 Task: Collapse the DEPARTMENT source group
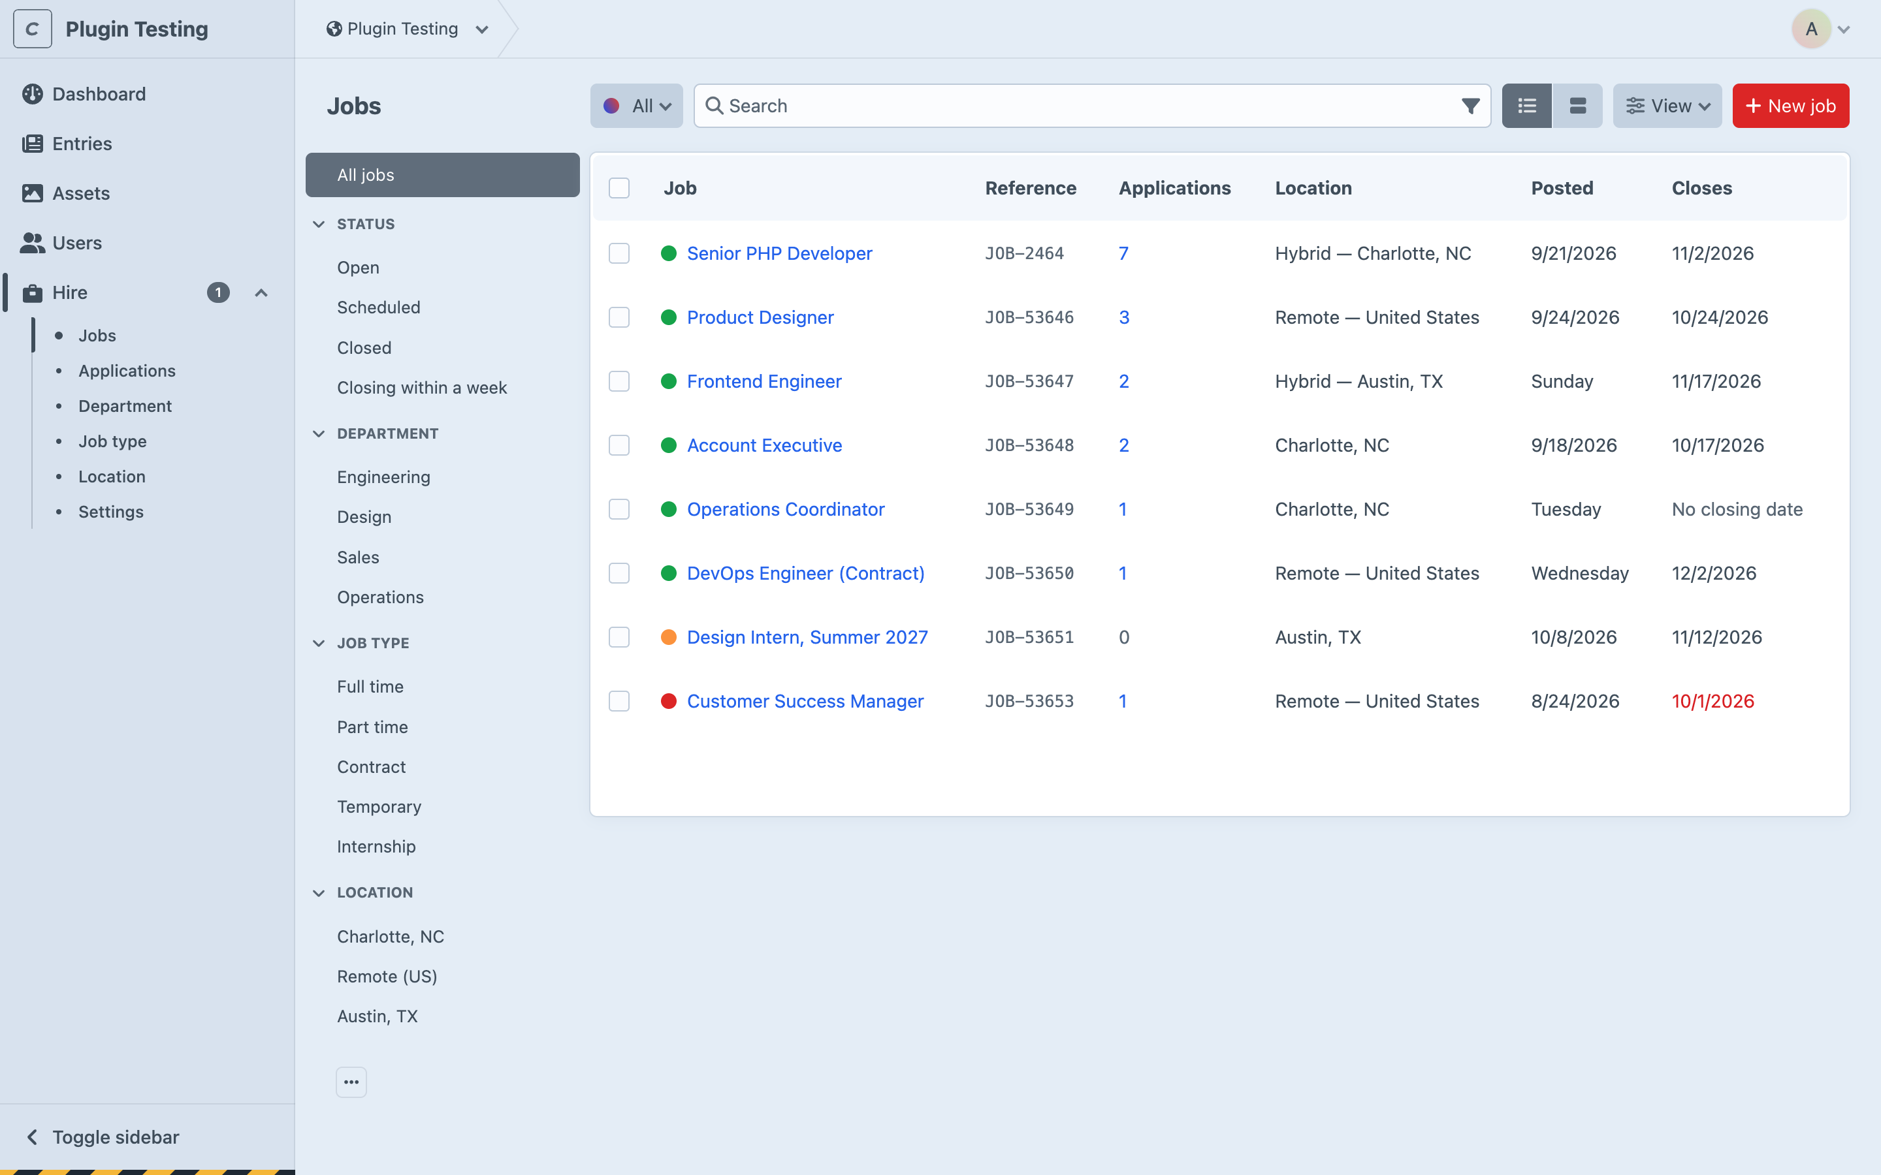point(319,433)
